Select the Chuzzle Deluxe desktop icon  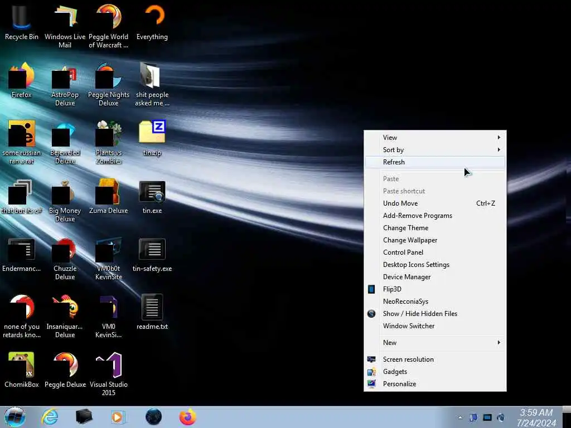(x=65, y=257)
